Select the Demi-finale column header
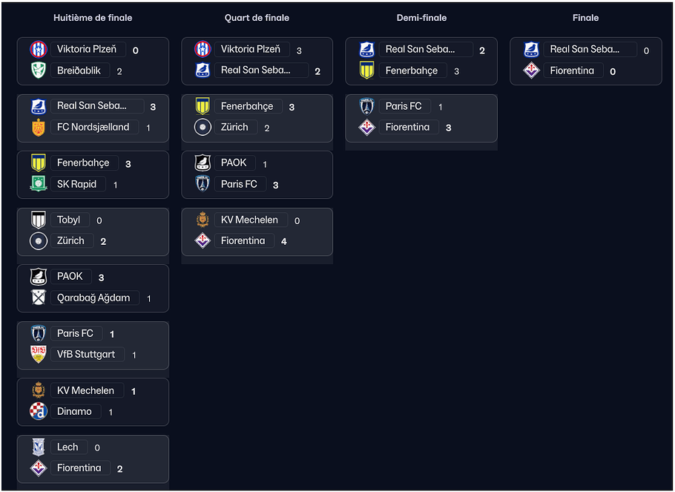 [421, 18]
